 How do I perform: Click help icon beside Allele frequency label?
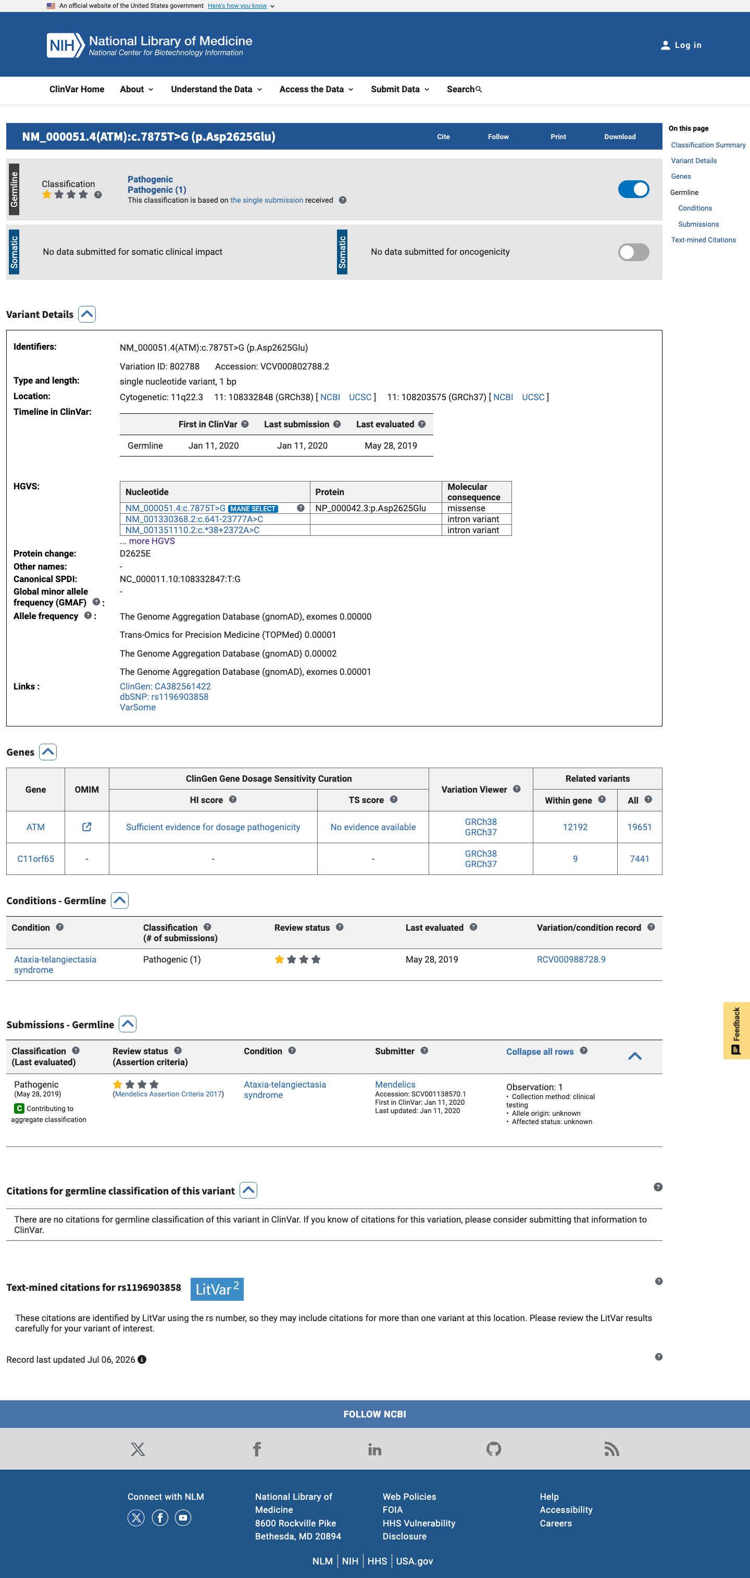87,615
